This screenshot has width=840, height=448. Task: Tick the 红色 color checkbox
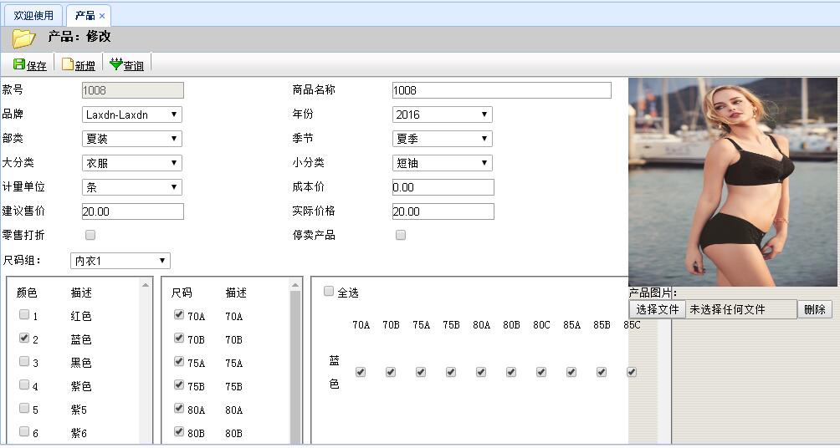coord(24,315)
